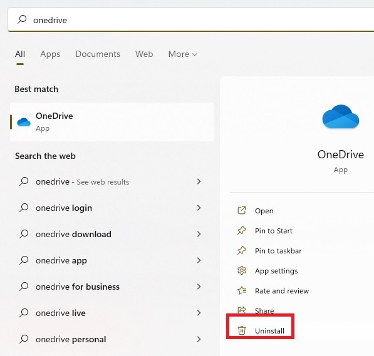This screenshot has height=356, width=374.
Task: Click the gear icon for App settings
Action: 242,270
